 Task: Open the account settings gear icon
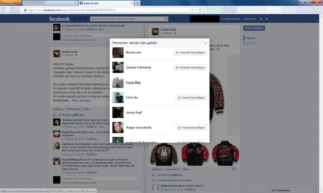click(x=266, y=19)
